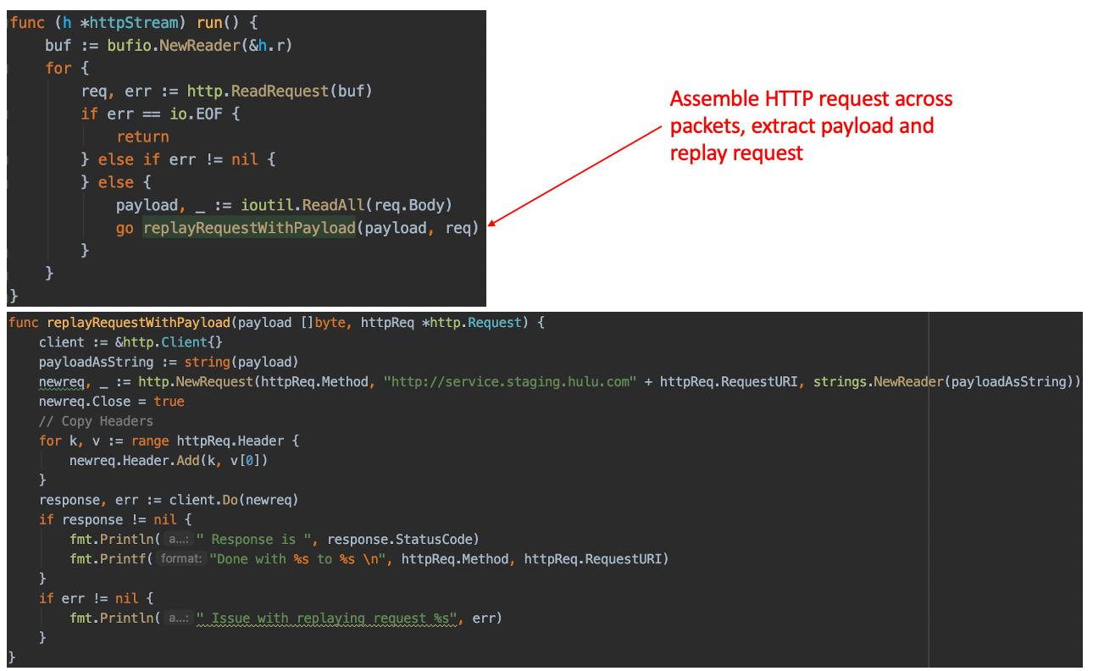
Task: Click "&http.Client{}" in client assignment
Action: click(x=169, y=342)
